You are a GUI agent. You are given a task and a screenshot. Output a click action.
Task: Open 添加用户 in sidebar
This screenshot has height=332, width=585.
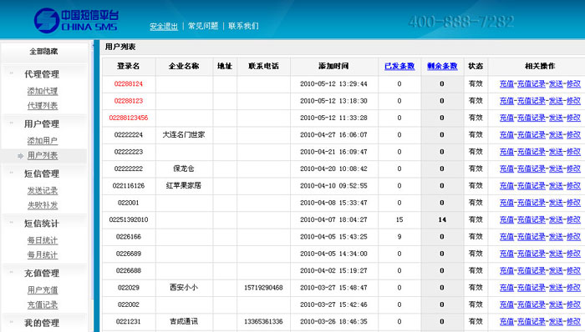pyautogui.click(x=43, y=141)
